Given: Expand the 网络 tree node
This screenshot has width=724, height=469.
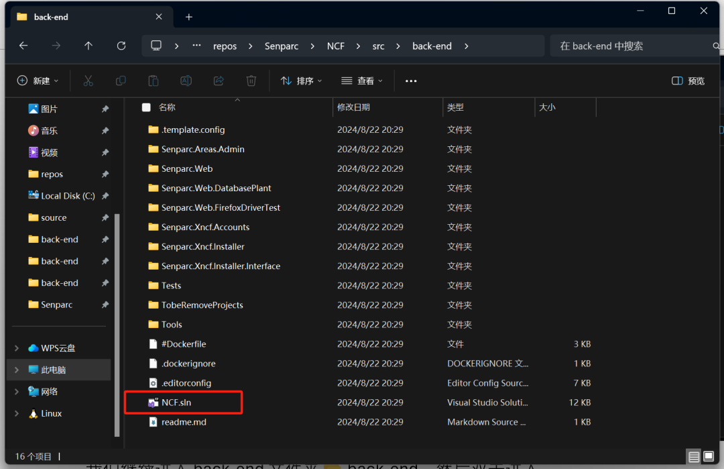Looking at the screenshot, I should click(x=17, y=391).
